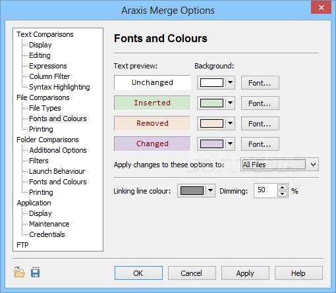Open the Removed background colour dropdown arrow
Screen dimensions: 336x293
230,123
